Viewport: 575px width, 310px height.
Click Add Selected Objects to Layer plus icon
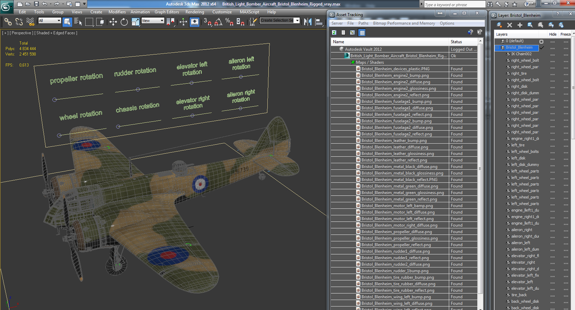(x=520, y=25)
